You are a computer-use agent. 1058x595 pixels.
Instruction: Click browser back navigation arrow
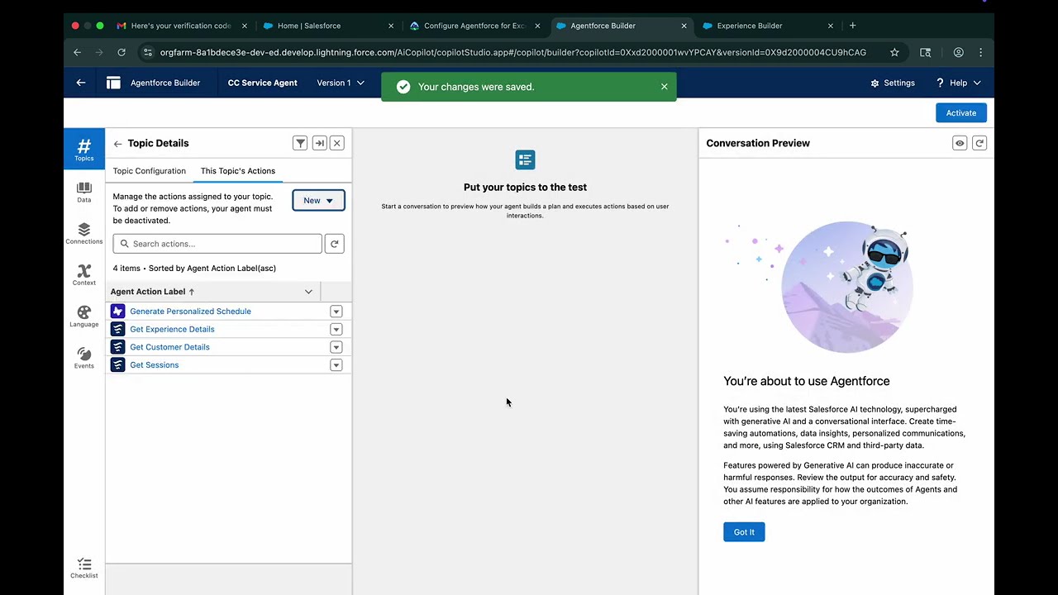click(x=78, y=52)
